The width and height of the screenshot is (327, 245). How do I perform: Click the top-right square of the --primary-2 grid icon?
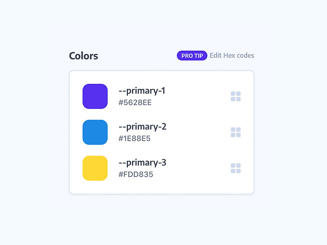238,130
